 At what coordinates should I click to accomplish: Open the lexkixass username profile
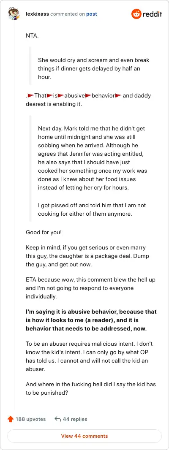(x=37, y=14)
